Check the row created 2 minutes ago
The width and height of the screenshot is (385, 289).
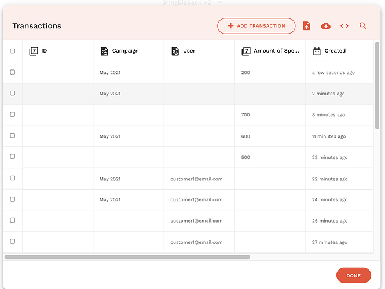[x=13, y=93]
